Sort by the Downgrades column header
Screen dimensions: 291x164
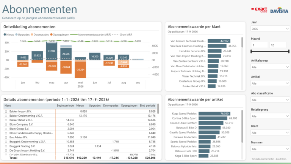(111, 105)
